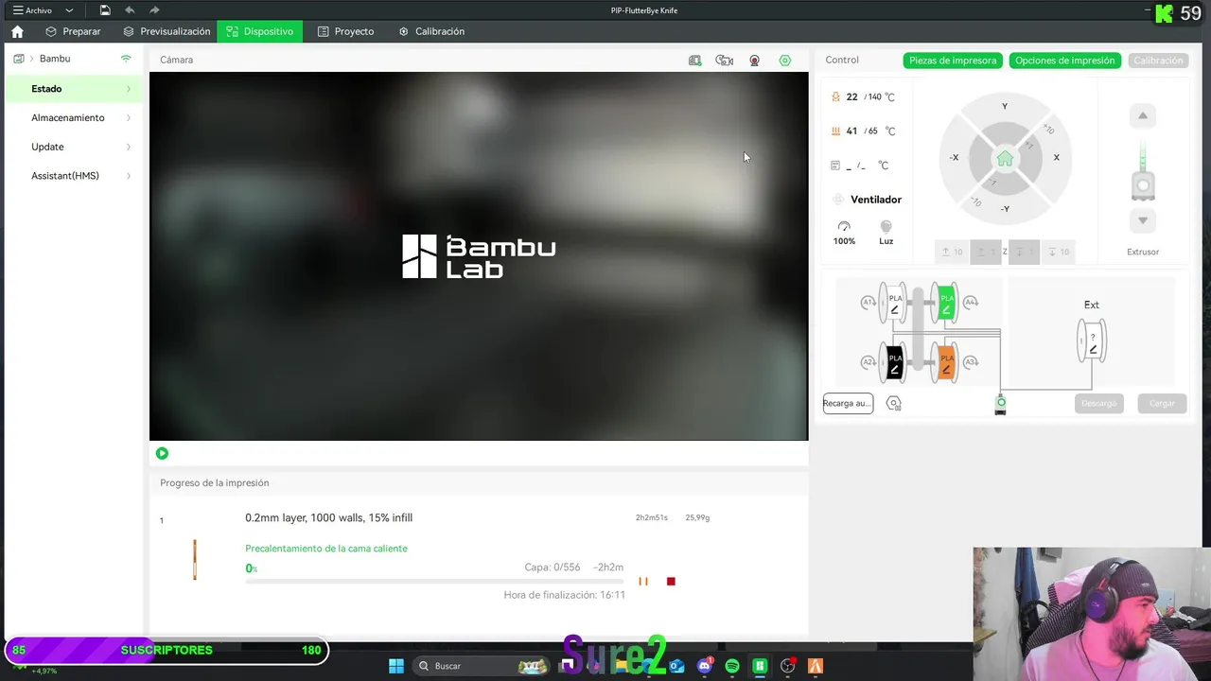The height and width of the screenshot is (681, 1211).
Task: Select the black PLA spool A2
Action: [894, 363]
